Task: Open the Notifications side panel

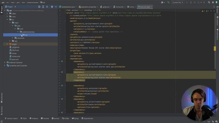Action: (218, 35)
